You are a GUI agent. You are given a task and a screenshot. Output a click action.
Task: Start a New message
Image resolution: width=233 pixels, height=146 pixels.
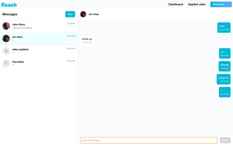(x=70, y=14)
